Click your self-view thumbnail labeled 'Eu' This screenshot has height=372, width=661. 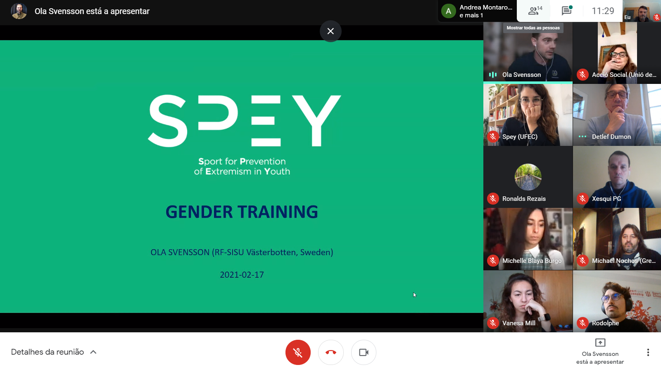pos(640,11)
